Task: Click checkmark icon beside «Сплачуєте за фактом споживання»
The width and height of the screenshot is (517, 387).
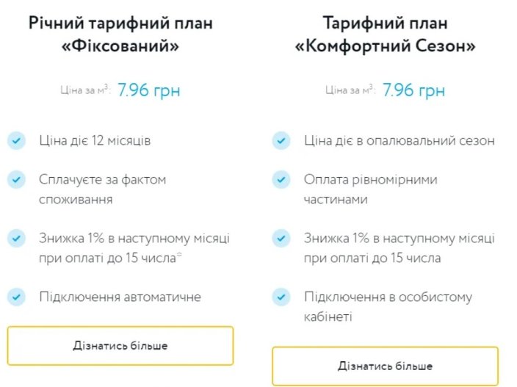Action: [x=16, y=180]
